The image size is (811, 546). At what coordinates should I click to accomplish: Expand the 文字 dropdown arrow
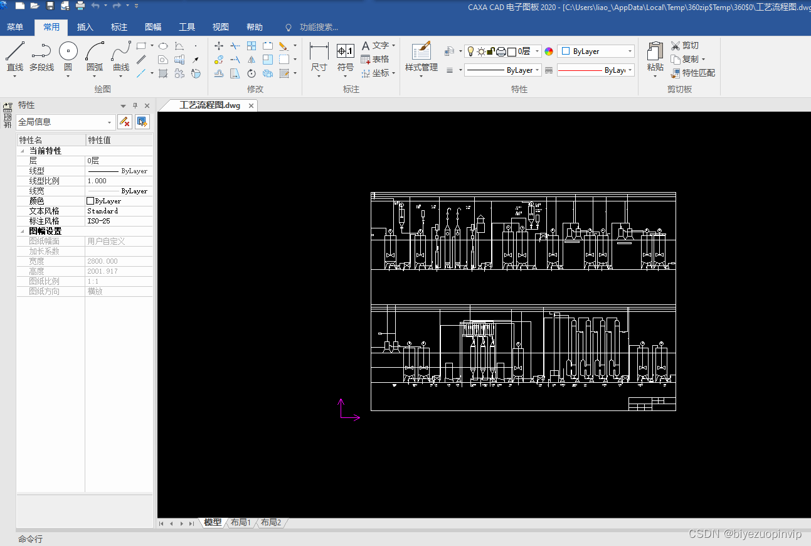tap(394, 46)
